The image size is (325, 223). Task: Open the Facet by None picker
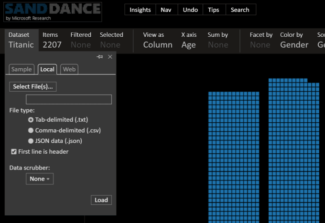coord(261,40)
